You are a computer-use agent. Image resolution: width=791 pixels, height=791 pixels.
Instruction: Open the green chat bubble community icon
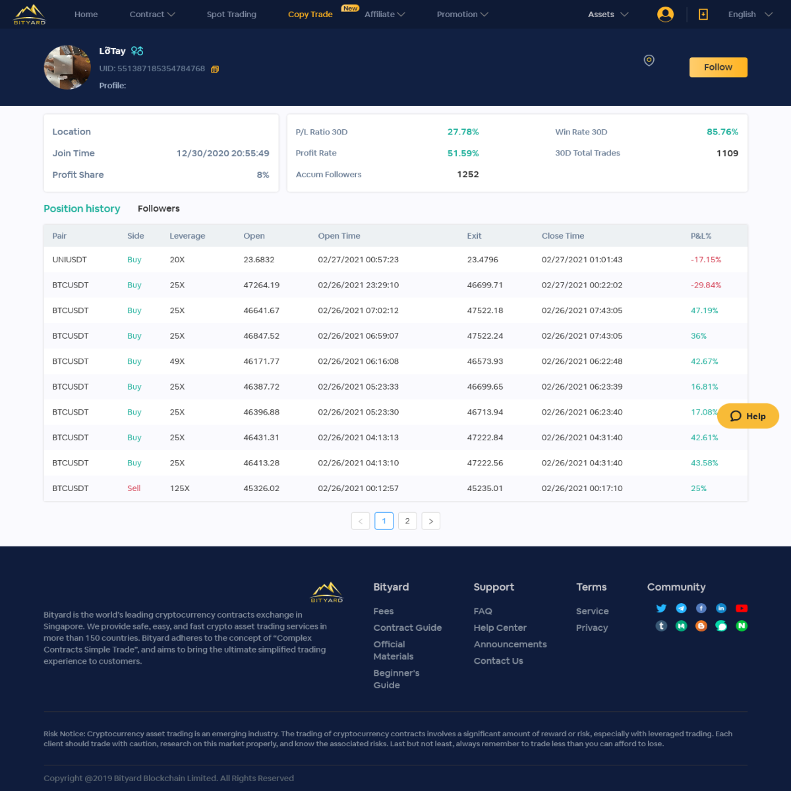pos(721,626)
